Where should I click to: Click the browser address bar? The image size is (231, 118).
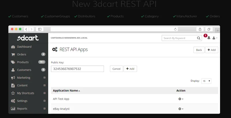(114, 29)
